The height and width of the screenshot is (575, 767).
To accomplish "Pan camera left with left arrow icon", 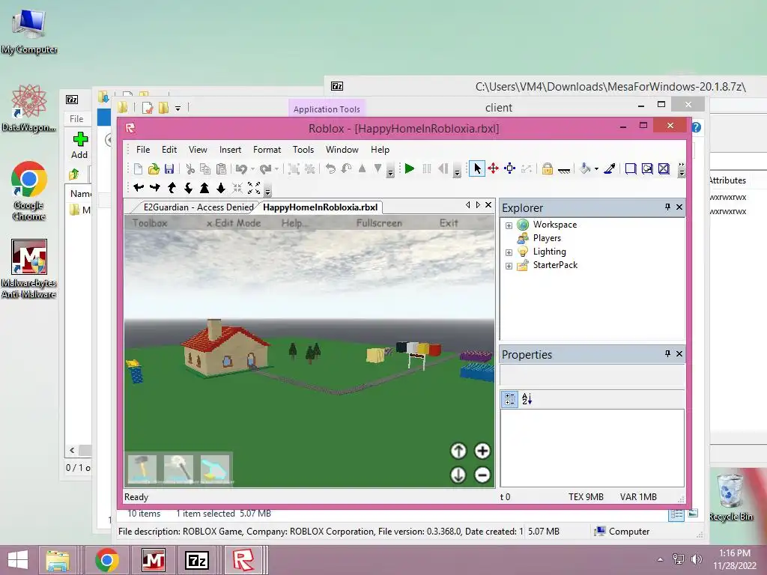I will point(139,188).
